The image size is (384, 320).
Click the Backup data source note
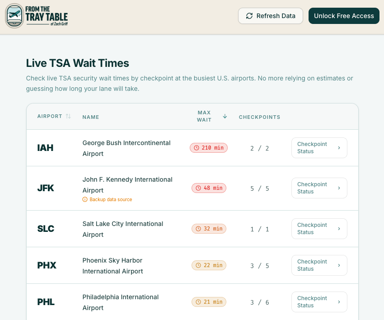click(x=107, y=199)
